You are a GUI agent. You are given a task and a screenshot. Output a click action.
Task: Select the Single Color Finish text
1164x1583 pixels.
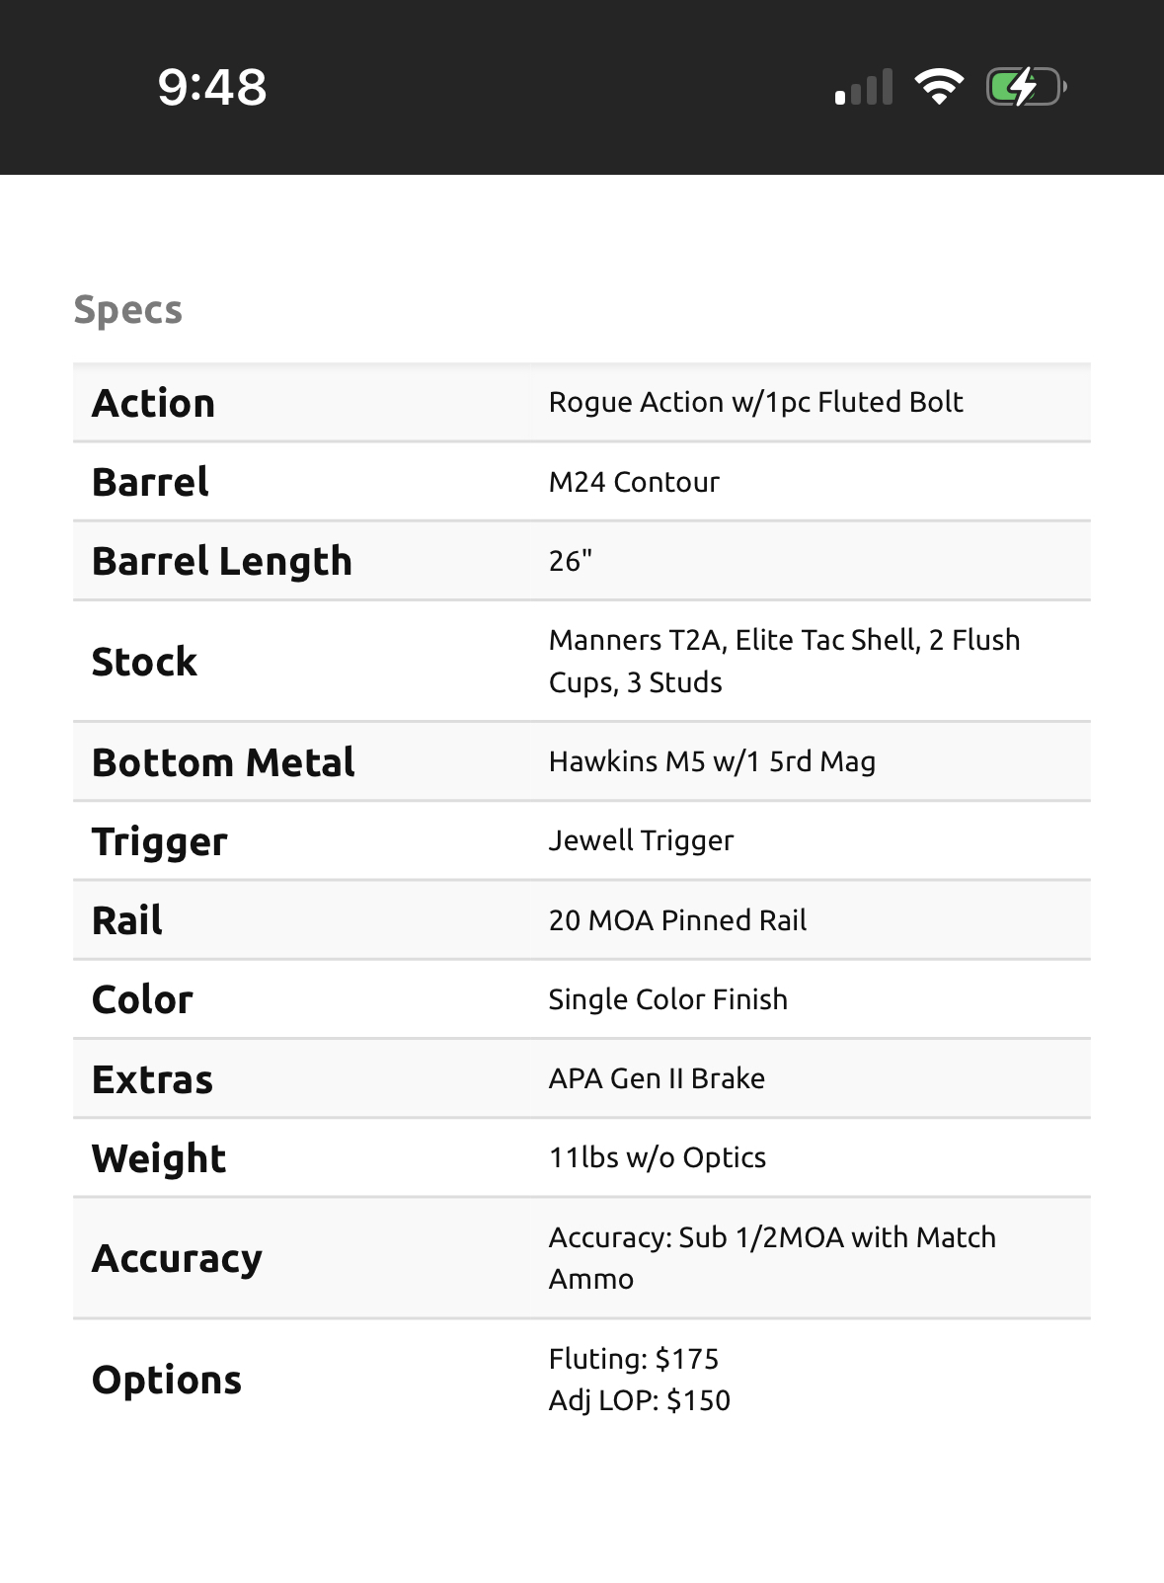pyautogui.click(x=667, y=999)
